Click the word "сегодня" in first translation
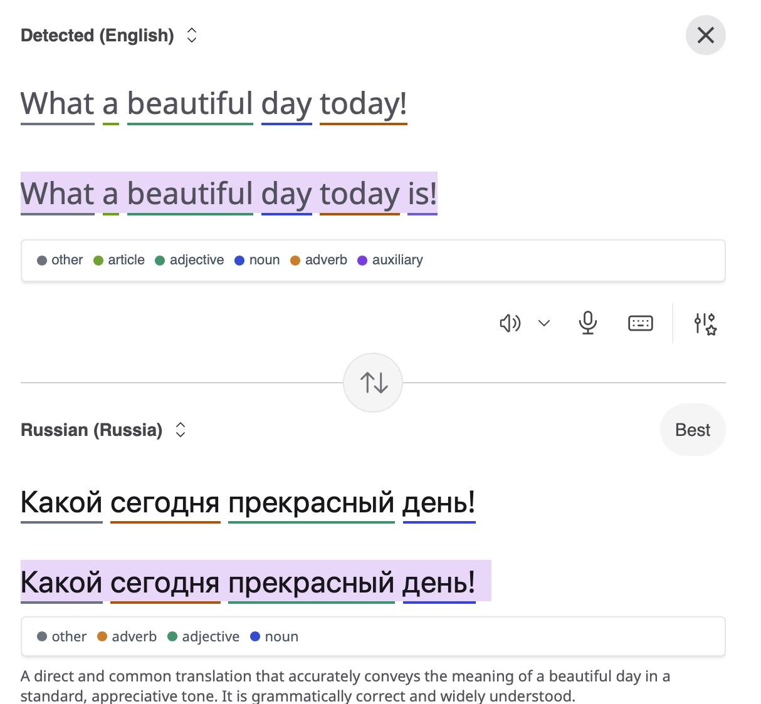 coord(165,503)
